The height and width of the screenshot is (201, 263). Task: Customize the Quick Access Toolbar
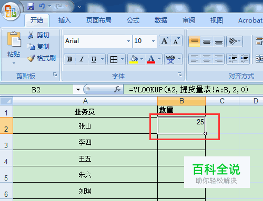pos(79,6)
